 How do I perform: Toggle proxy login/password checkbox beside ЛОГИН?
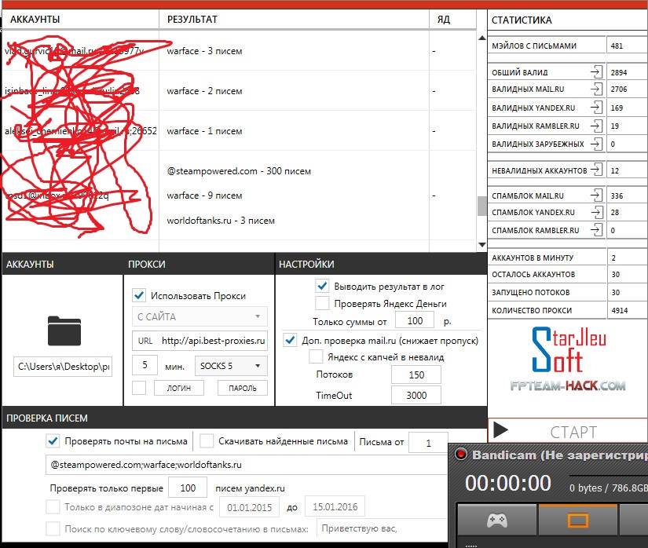[x=139, y=388]
